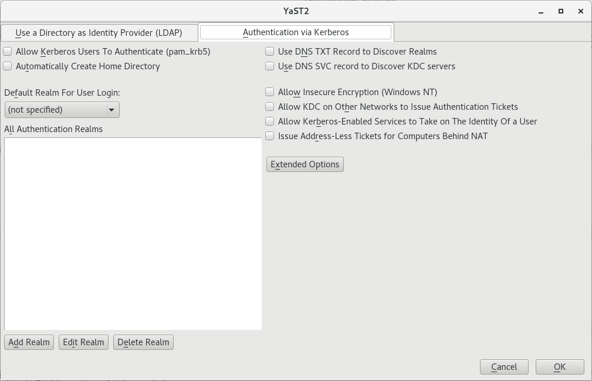Viewport: 592px width, 381px height.
Task: Minimize the YaST2 window
Action: pos(540,11)
